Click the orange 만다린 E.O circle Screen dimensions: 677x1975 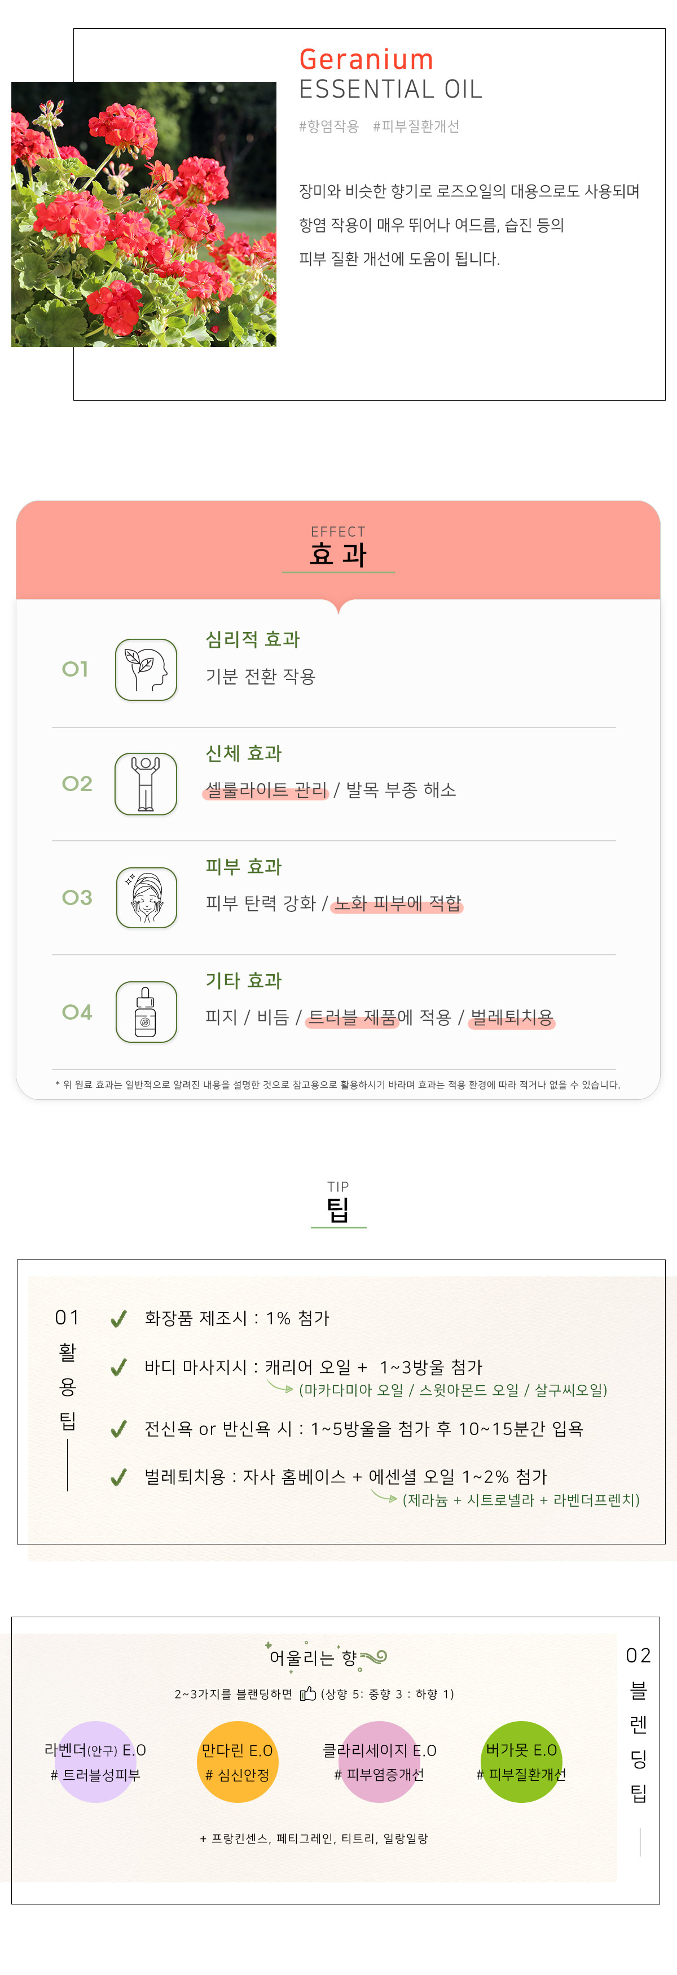click(x=237, y=1762)
